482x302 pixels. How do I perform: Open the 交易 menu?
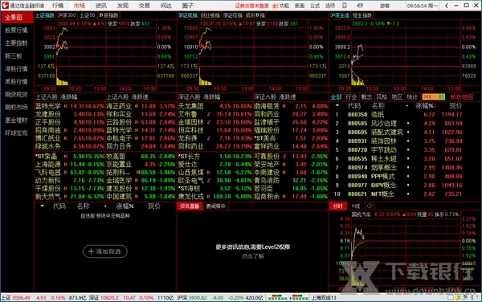(x=144, y=6)
